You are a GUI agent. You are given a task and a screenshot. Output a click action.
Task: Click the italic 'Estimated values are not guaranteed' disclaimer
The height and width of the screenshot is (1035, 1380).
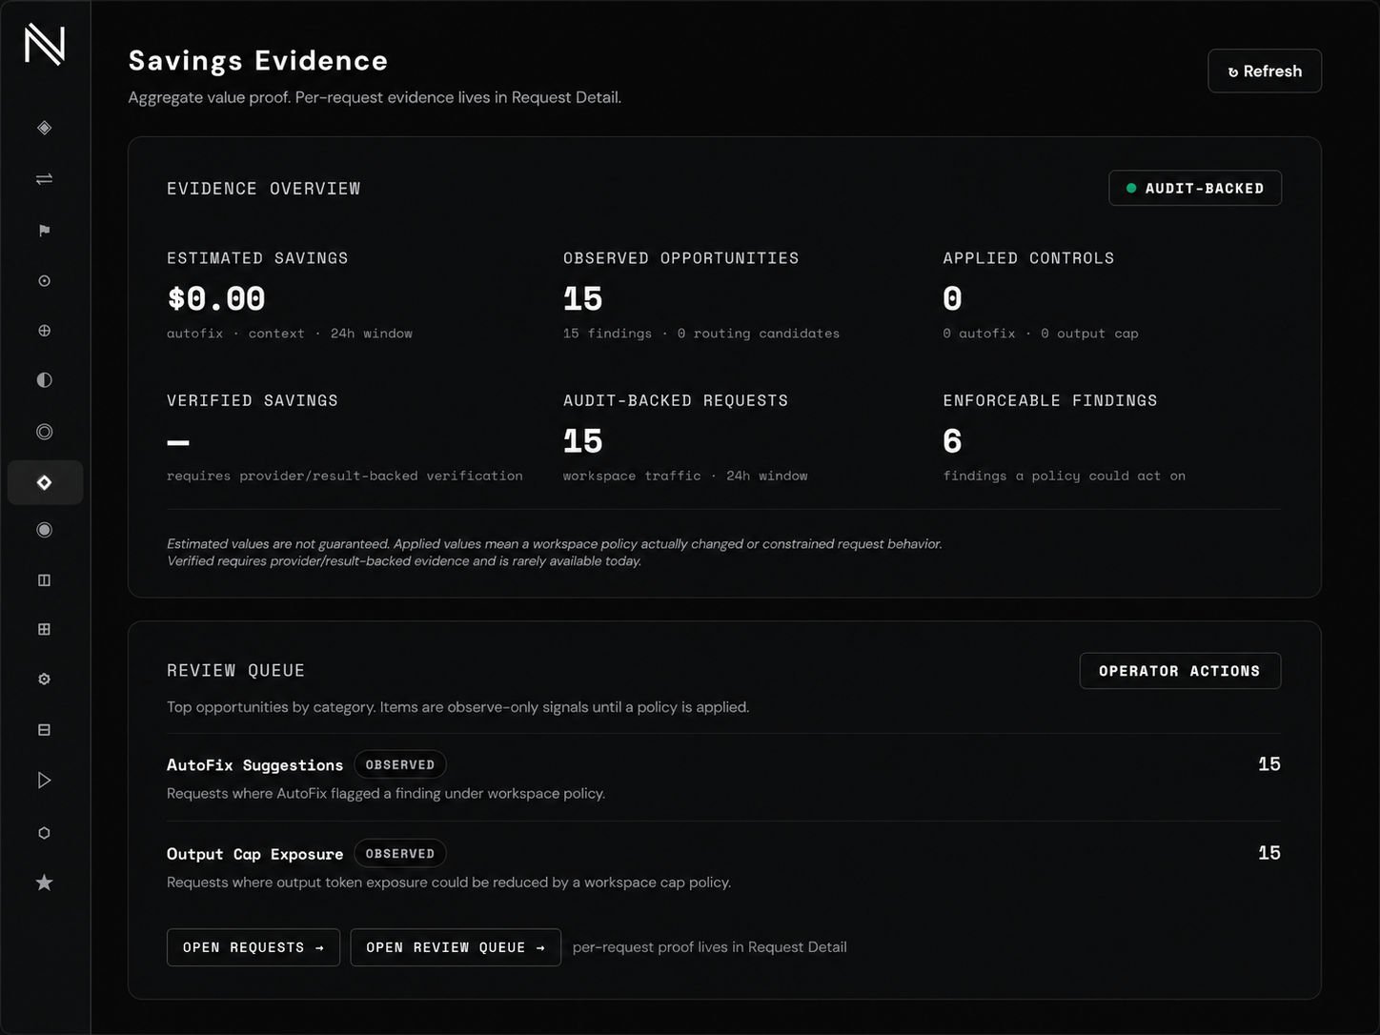pyautogui.click(x=555, y=553)
